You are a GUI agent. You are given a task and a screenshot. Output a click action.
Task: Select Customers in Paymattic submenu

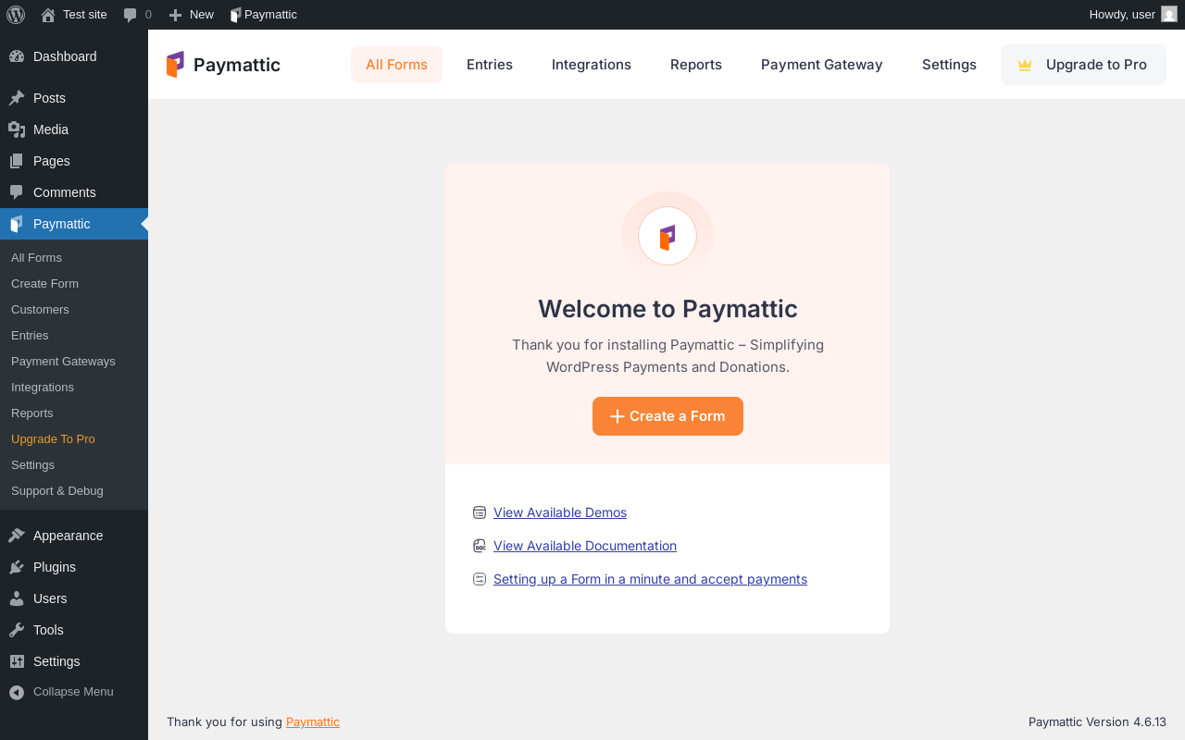pos(40,309)
